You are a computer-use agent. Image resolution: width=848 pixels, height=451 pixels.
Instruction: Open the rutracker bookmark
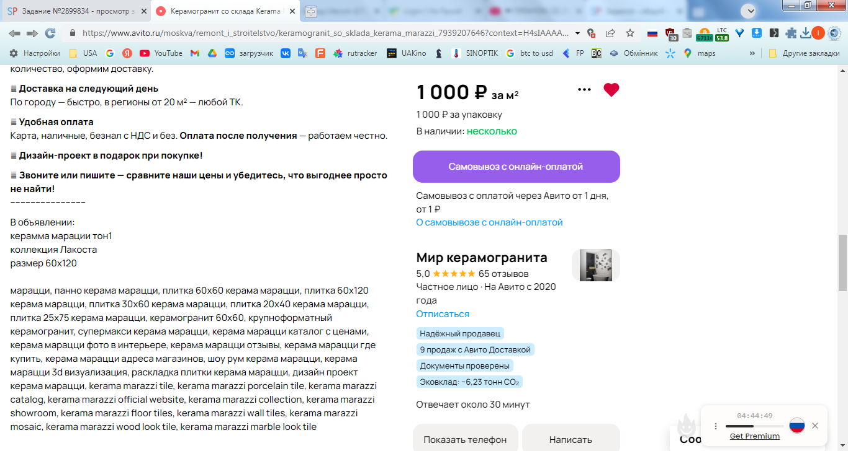(355, 53)
